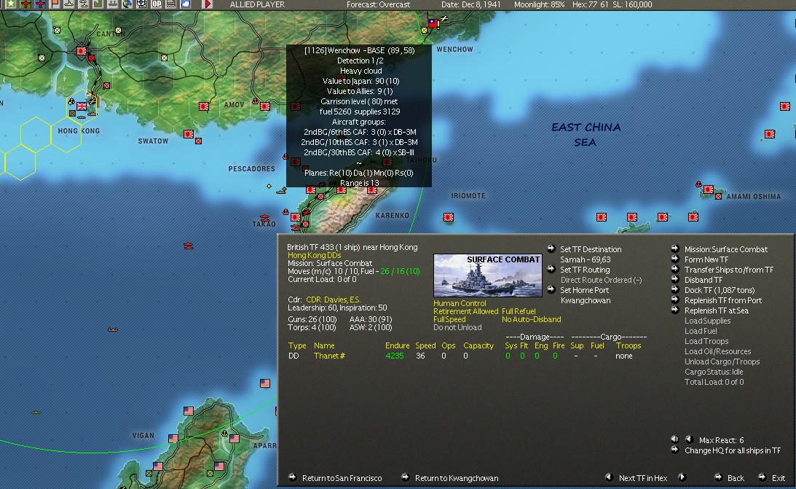Viewport: 796px width, 489px height.
Task: Click the Endure column header
Action: [x=397, y=345]
